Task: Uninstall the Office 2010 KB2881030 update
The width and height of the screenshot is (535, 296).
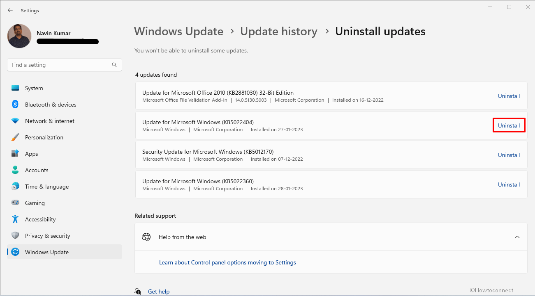Action: pos(509,96)
